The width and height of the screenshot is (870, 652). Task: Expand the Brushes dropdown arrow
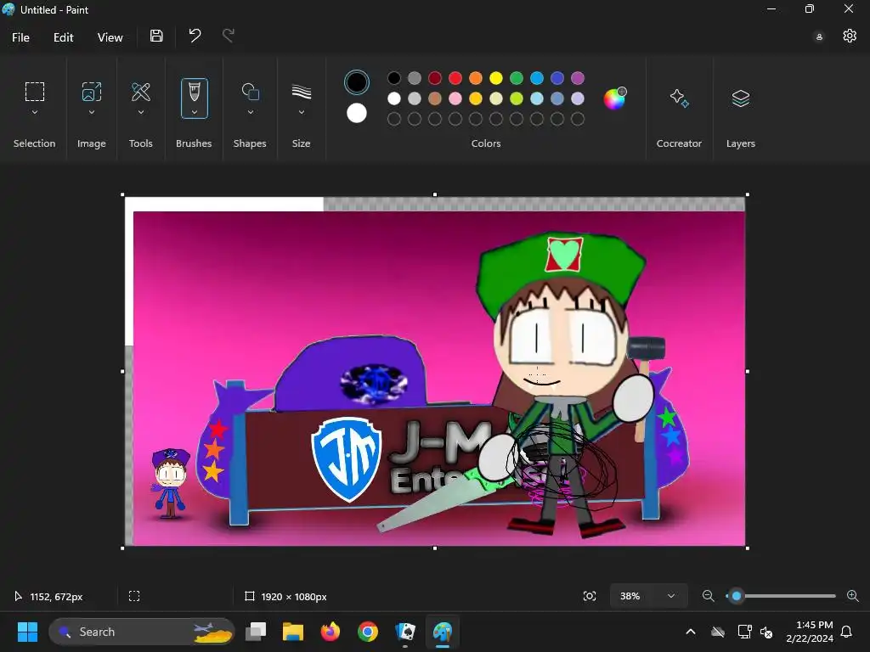[195, 112]
